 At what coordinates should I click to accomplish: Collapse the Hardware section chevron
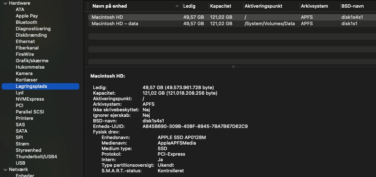point(5,3)
